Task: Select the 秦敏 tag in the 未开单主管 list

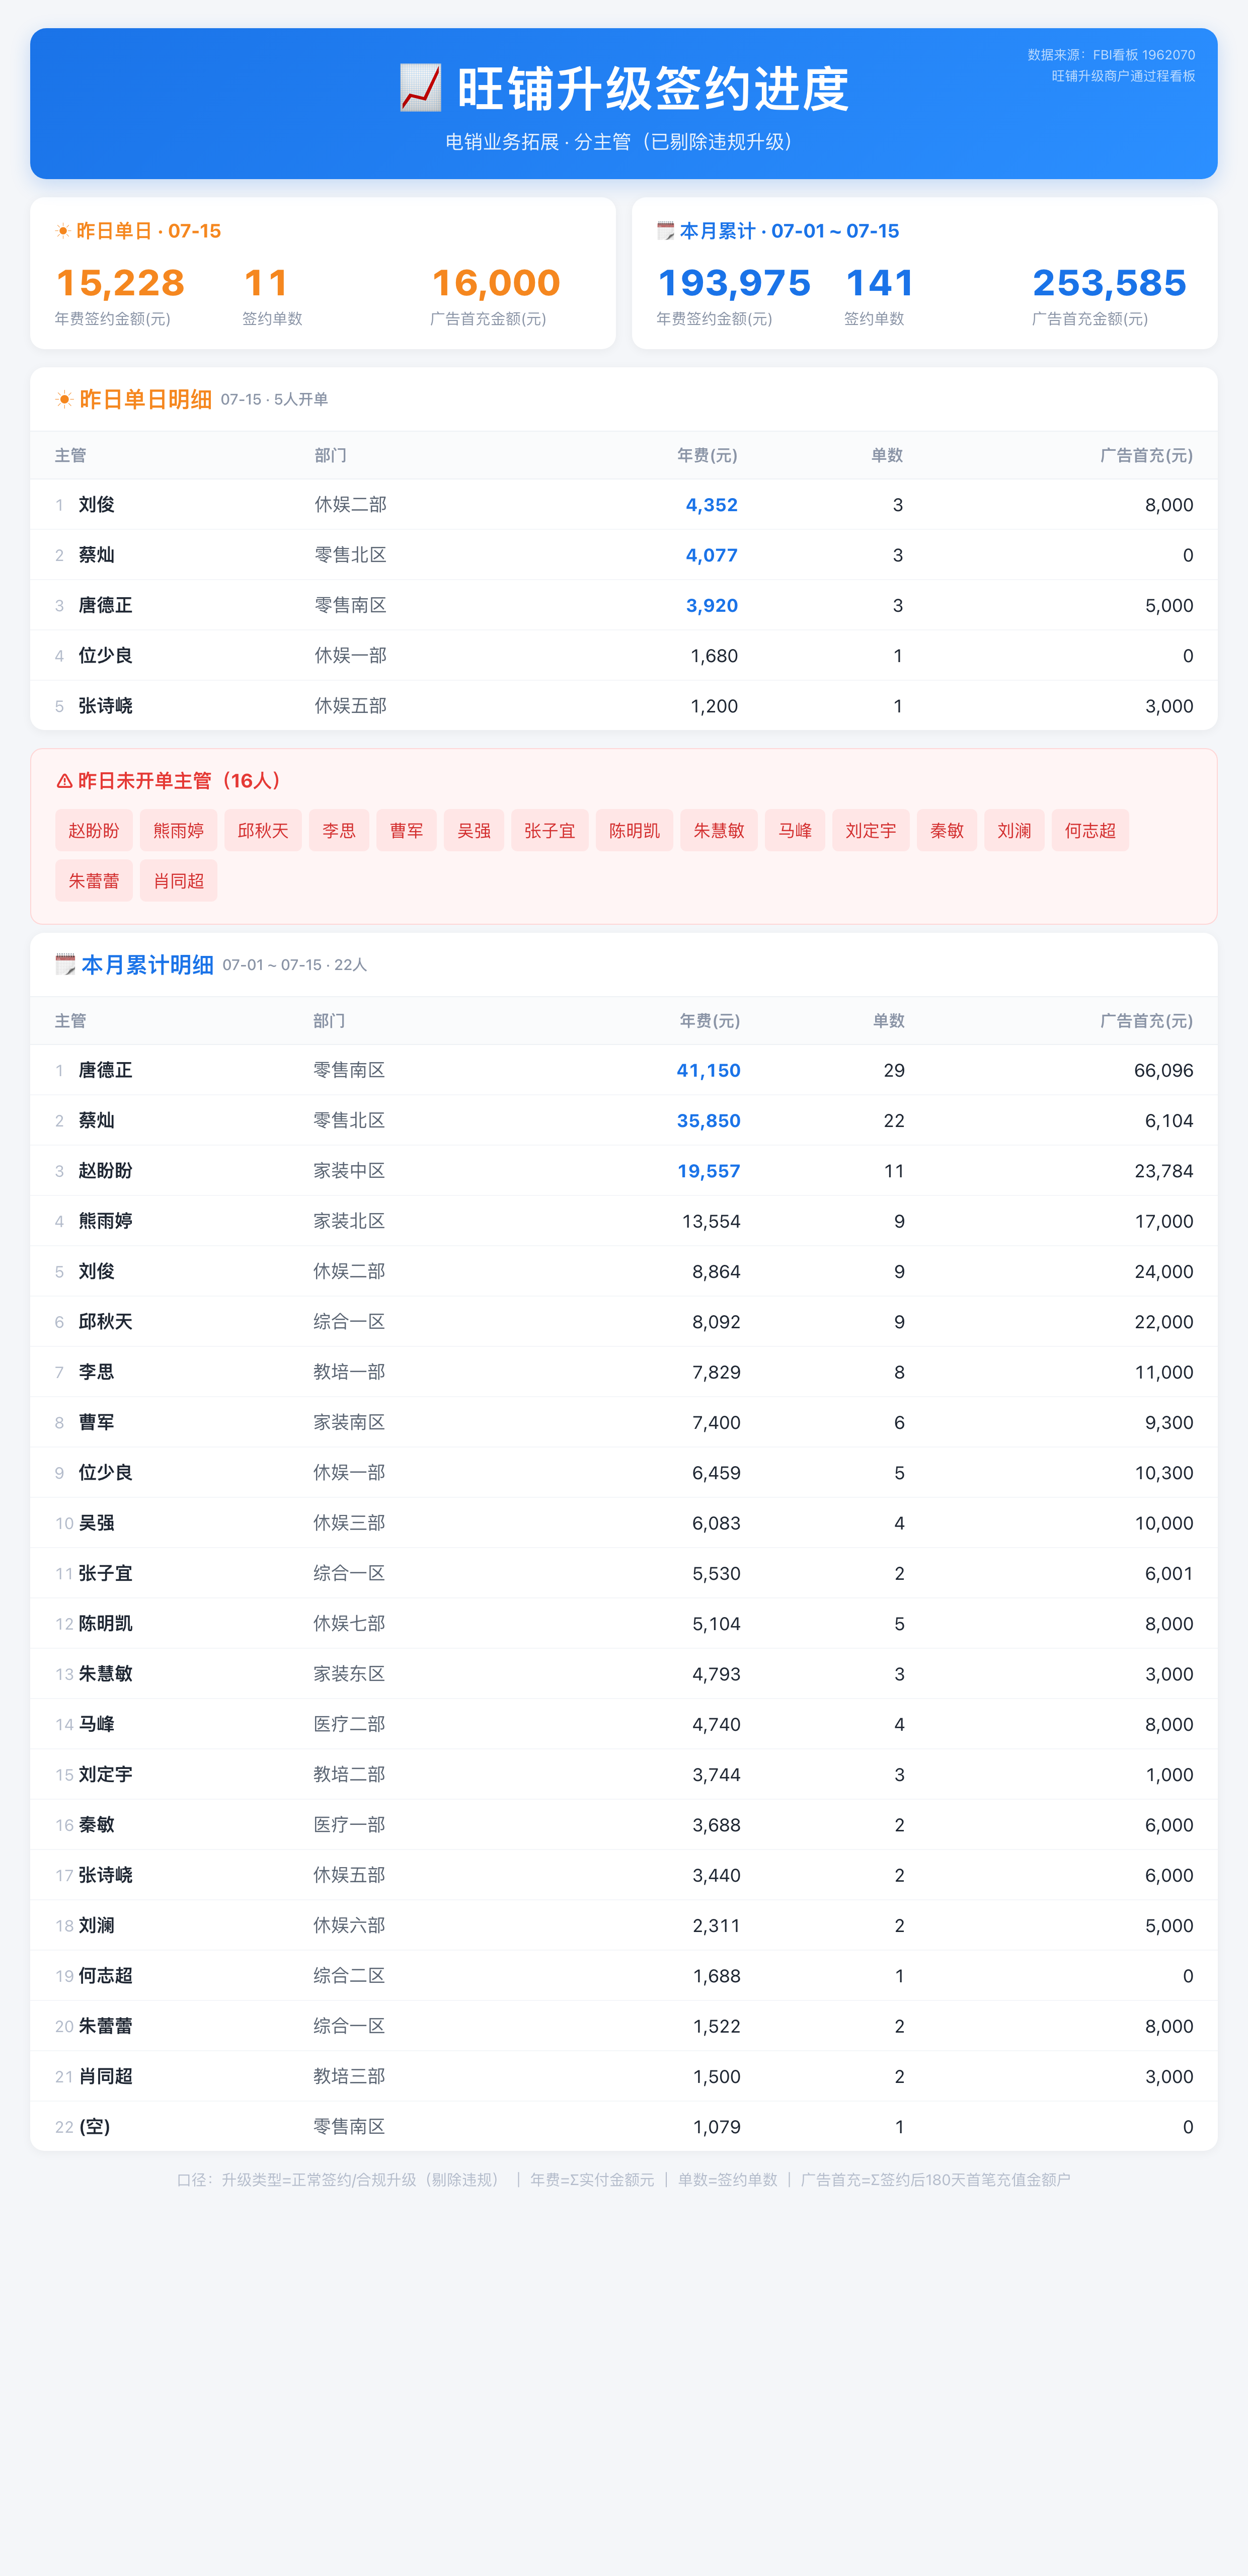Action: 947,831
